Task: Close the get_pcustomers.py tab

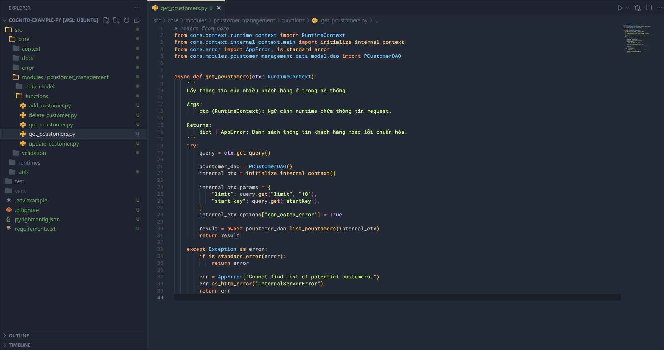Action: 219,8
